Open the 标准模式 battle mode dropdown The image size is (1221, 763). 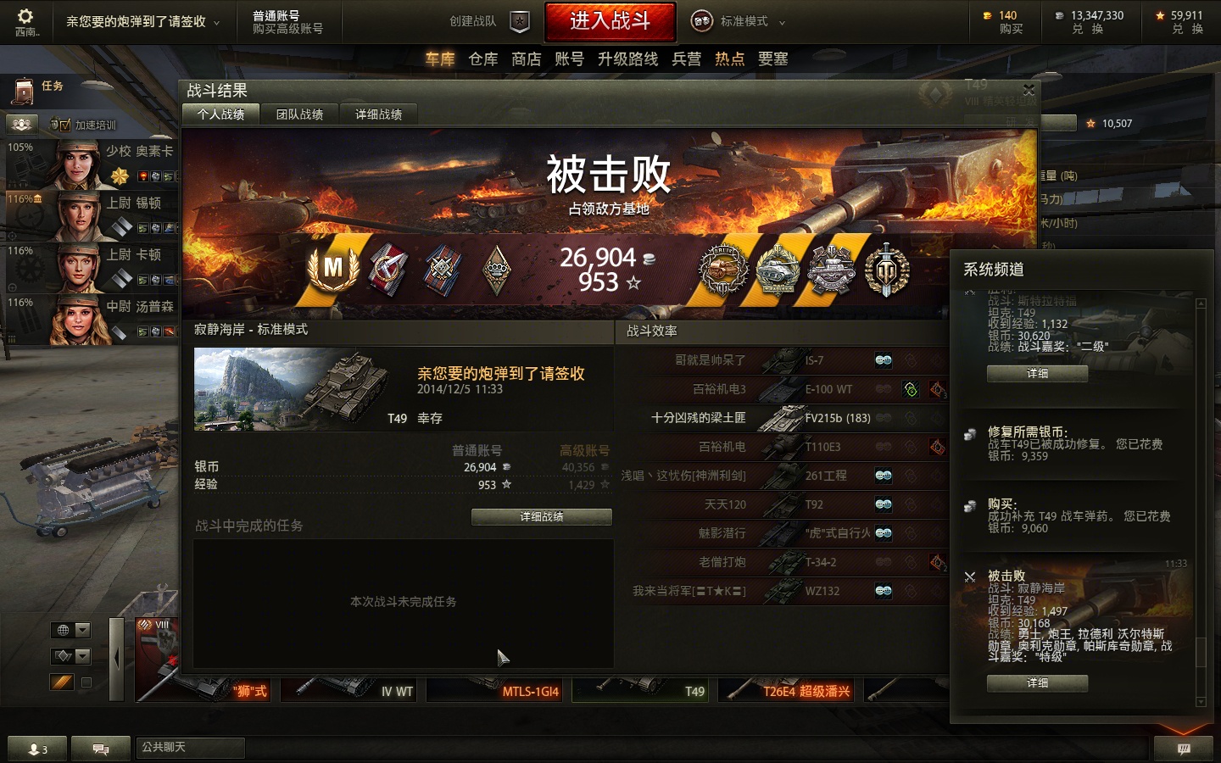tap(739, 21)
